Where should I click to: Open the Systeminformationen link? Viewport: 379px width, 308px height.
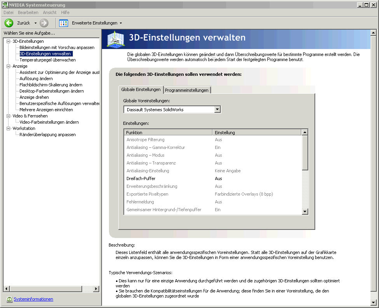(33, 299)
